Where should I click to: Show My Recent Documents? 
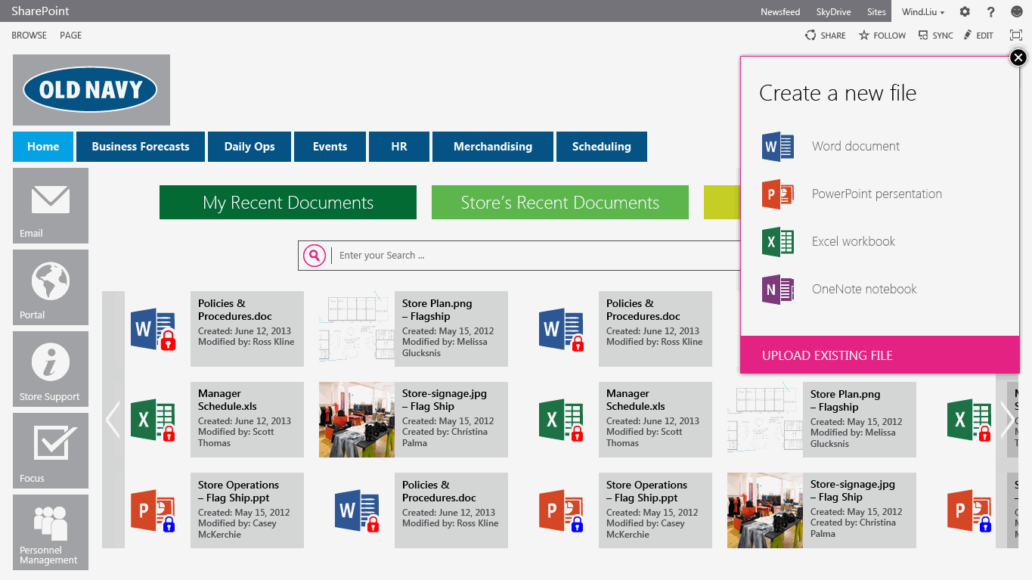288,203
